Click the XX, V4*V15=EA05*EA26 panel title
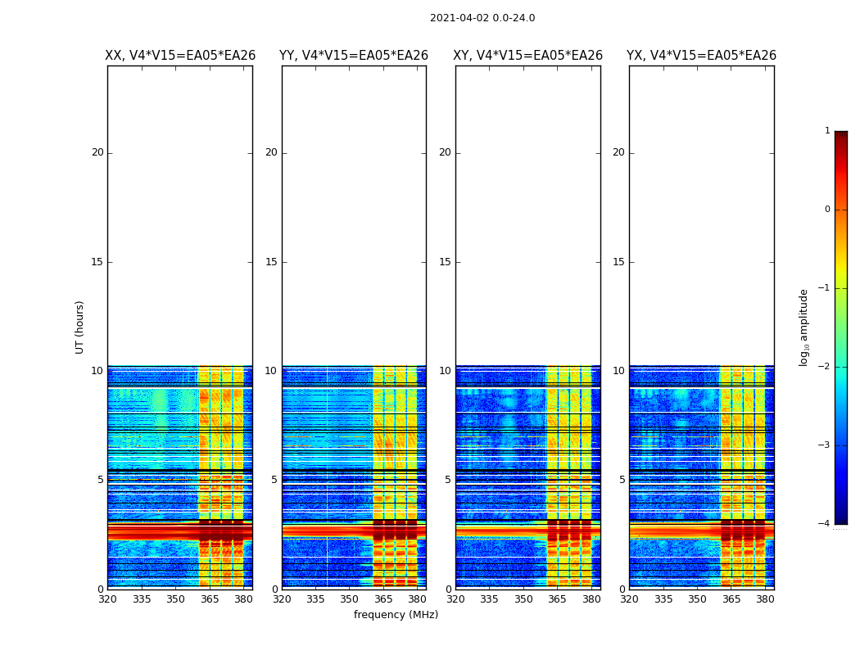This screenshot has width=860, height=655. (180, 56)
